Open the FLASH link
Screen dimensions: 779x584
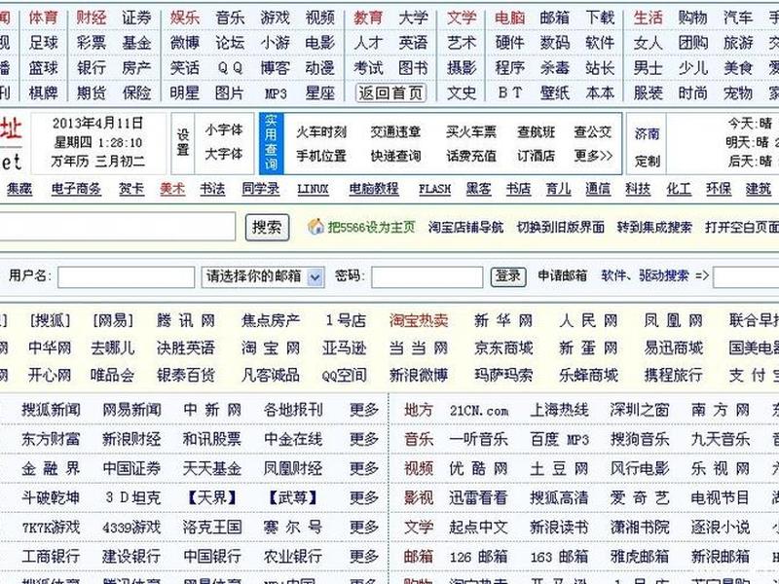pos(434,189)
